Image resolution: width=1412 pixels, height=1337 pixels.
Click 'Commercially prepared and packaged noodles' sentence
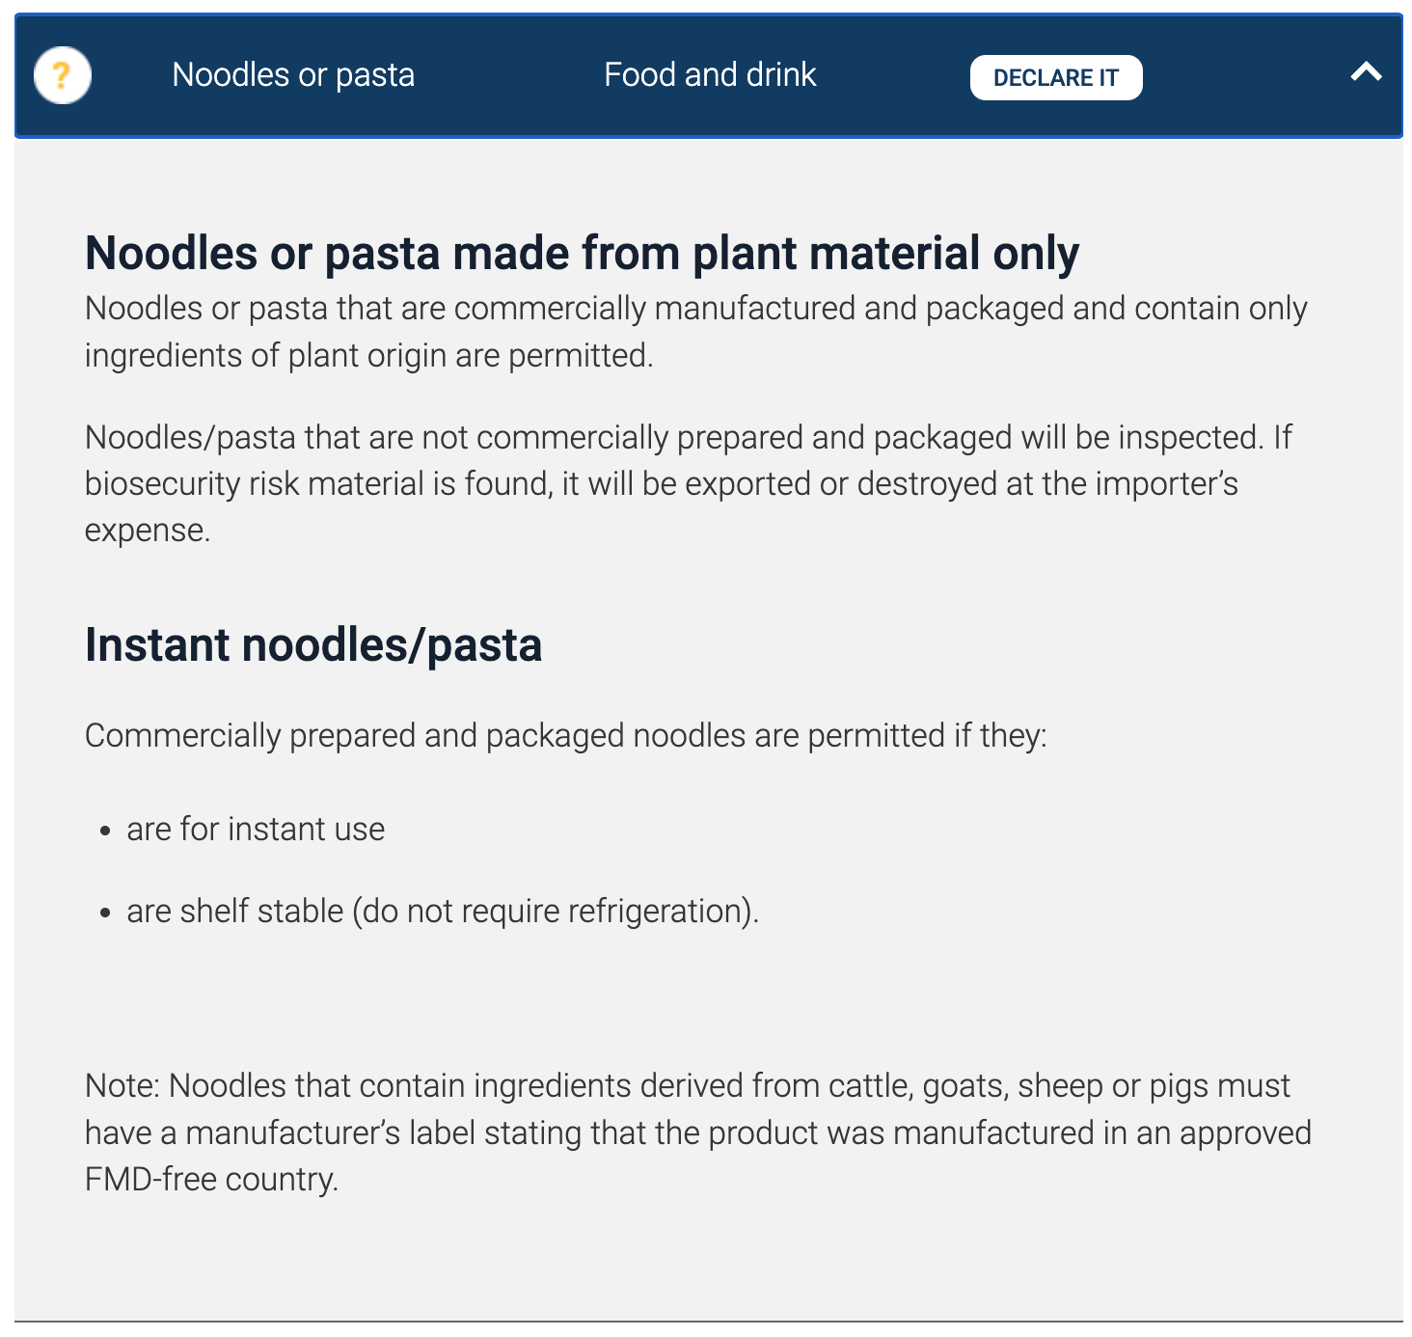(x=565, y=736)
